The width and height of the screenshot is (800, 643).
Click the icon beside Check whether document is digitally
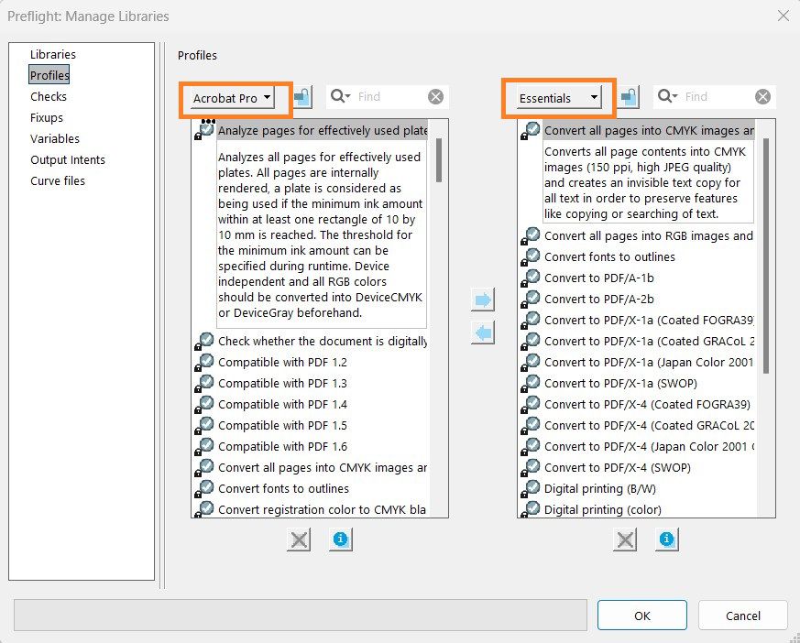pos(204,342)
